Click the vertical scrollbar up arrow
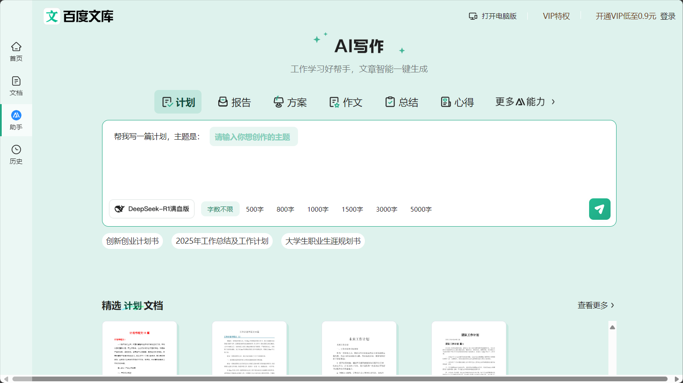683x383 pixels. pyautogui.click(x=612, y=327)
